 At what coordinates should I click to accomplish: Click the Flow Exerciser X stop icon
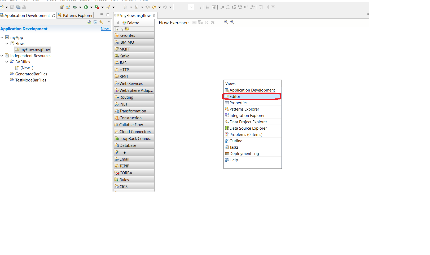[213, 22]
